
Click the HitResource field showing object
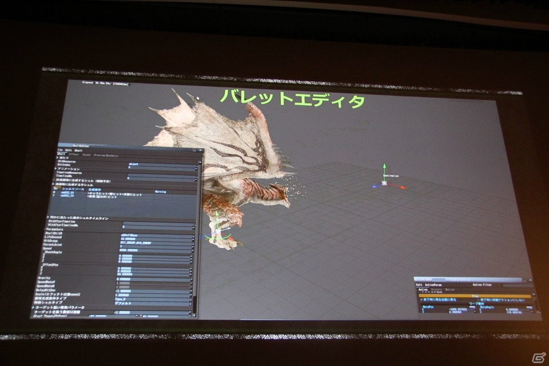tap(162, 164)
